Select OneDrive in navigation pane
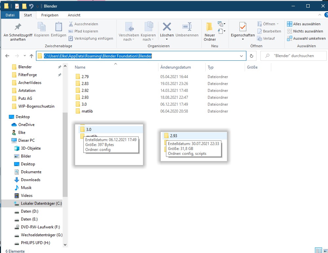This screenshot has height=253, width=328. [x=26, y=125]
